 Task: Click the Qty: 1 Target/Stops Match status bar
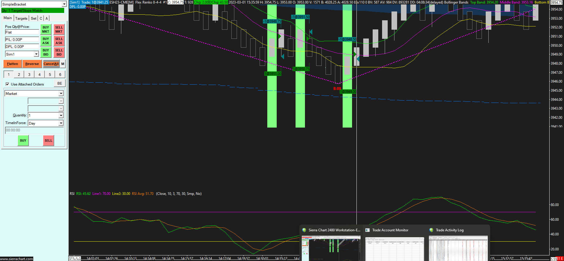click(33, 11)
